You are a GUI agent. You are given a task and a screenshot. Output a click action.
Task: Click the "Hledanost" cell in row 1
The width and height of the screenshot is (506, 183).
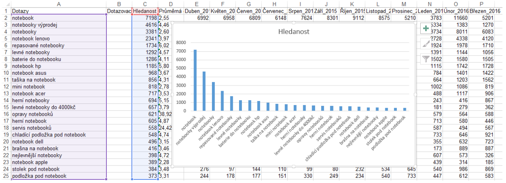145,11
